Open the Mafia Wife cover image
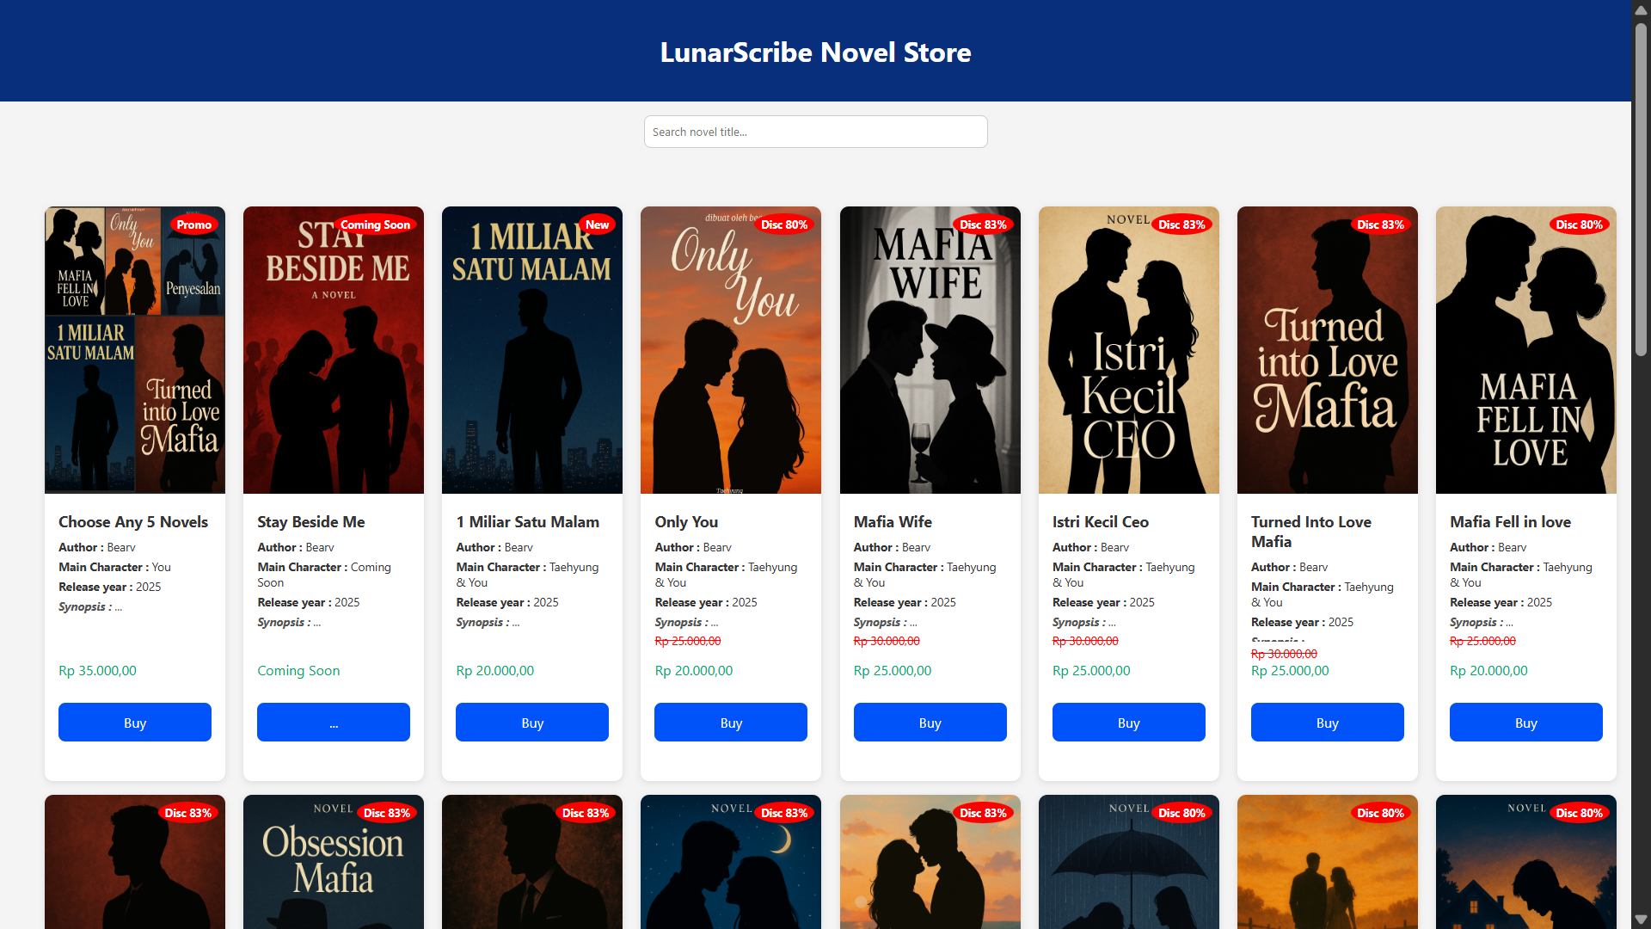 [x=930, y=350]
